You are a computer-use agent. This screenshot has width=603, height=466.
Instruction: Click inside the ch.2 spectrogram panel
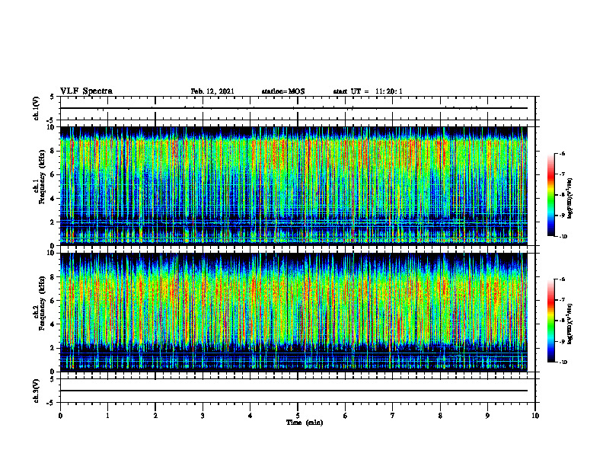pos(294,312)
